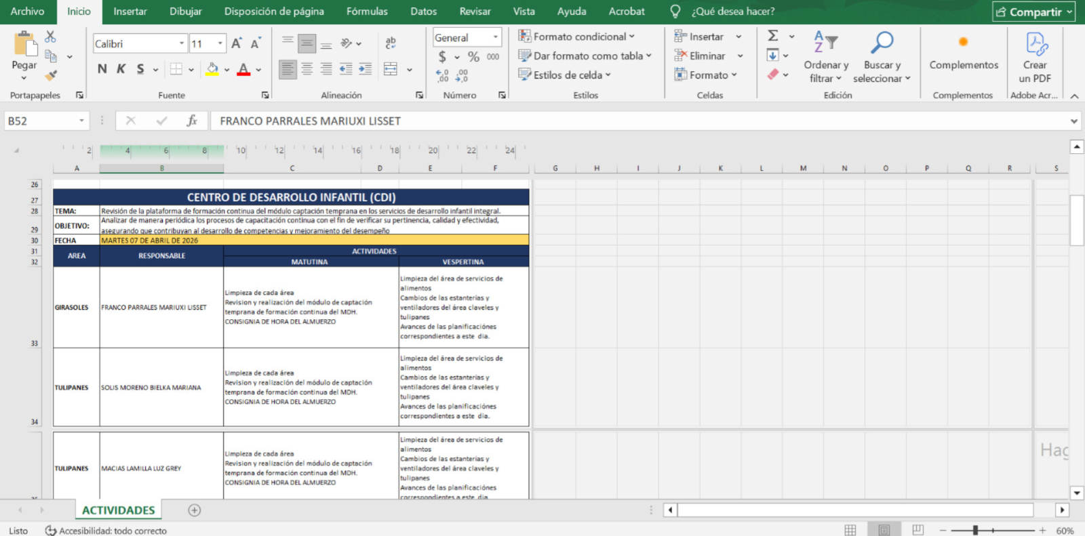
Task: Open the Archivo menu
Action: tap(27, 12)
